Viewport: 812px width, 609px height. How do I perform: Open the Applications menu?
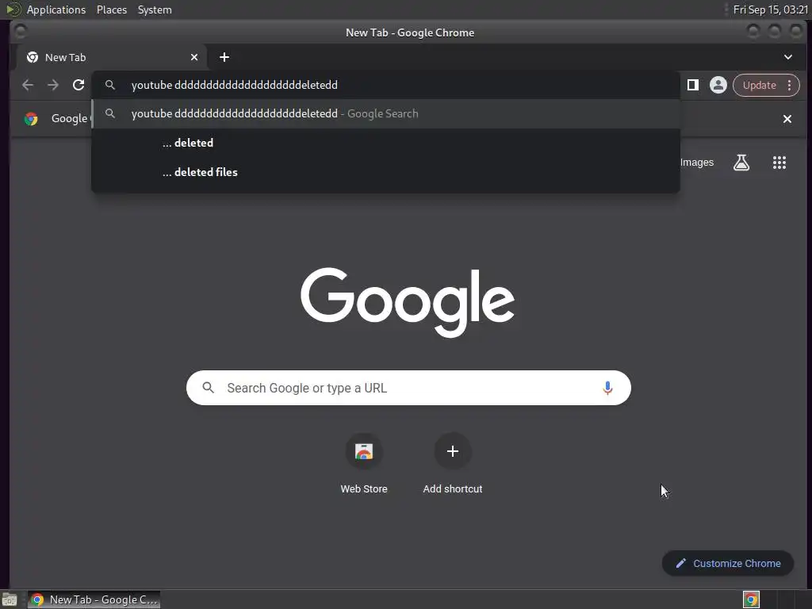tap(56, 10)
